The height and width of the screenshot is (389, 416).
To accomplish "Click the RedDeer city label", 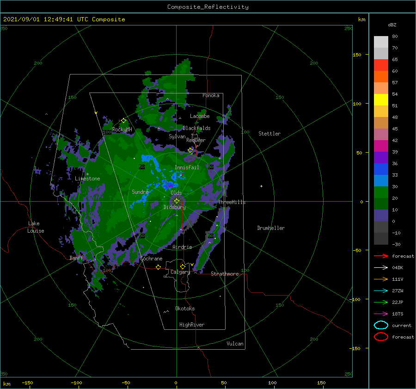I will pyautogui.click(x=196, y=140).
